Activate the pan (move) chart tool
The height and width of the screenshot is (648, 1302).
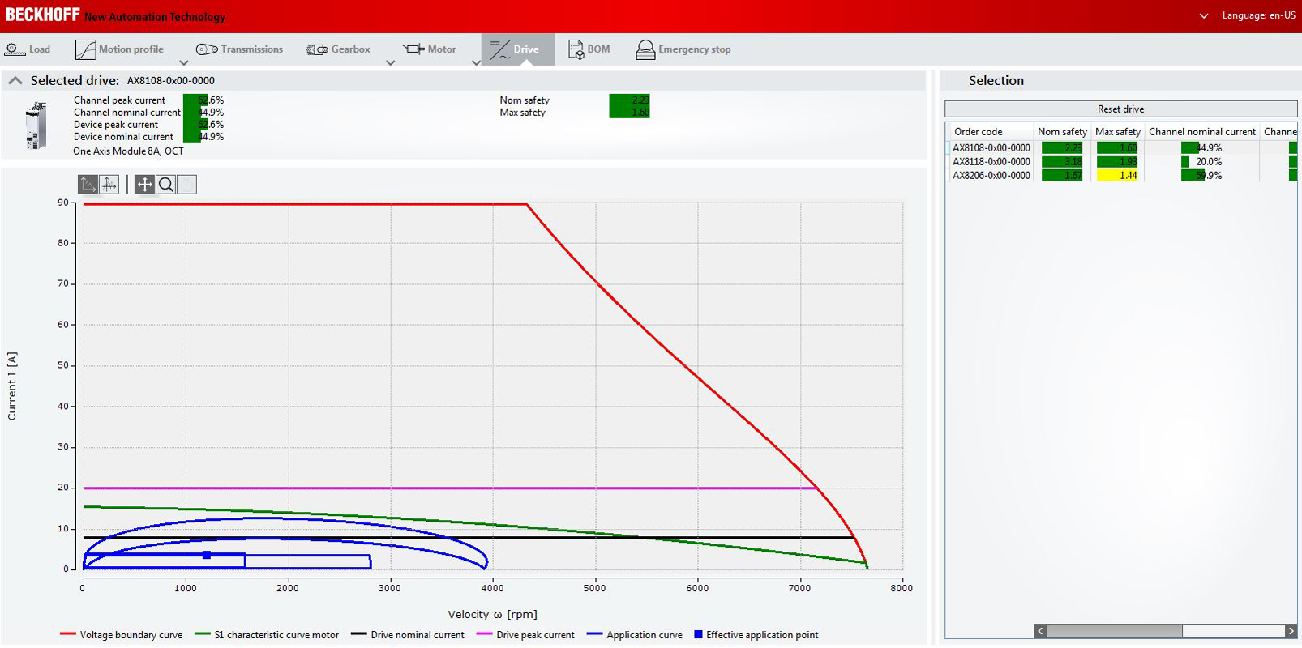pyautogui.click(x=144, y=185)
